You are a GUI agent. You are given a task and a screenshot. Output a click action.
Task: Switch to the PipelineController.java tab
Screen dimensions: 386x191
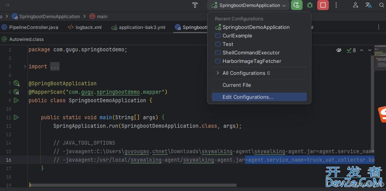[x=30, y=27]
